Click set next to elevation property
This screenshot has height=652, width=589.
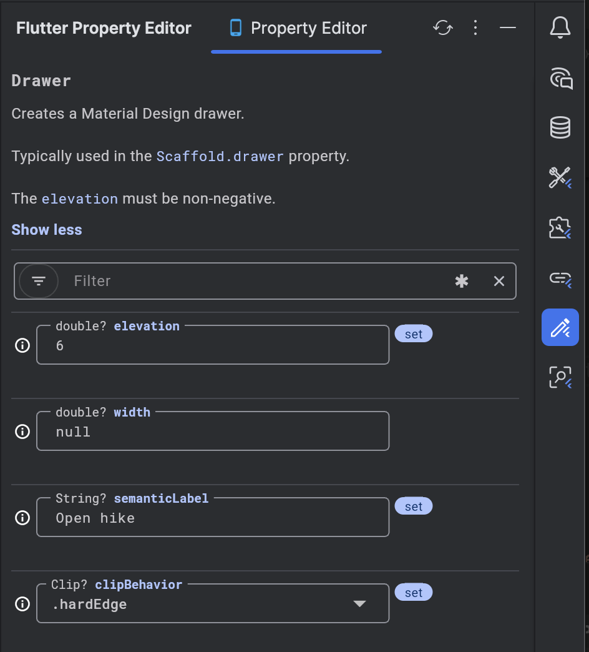pyautogui.click(x=414, y=333)
